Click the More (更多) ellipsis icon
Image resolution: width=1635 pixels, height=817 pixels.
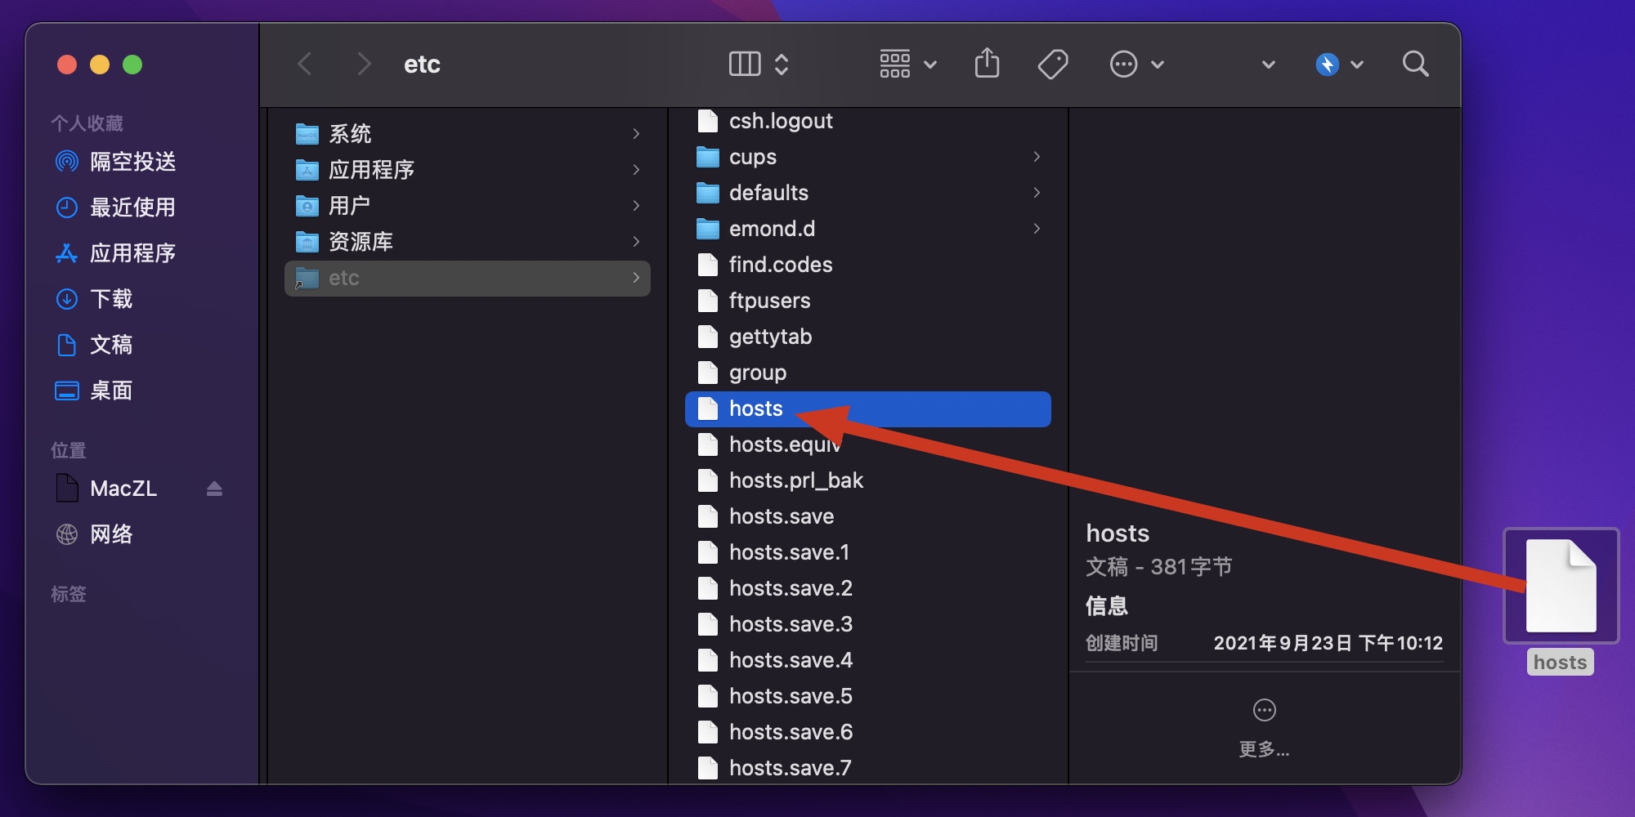point(1264,711)
